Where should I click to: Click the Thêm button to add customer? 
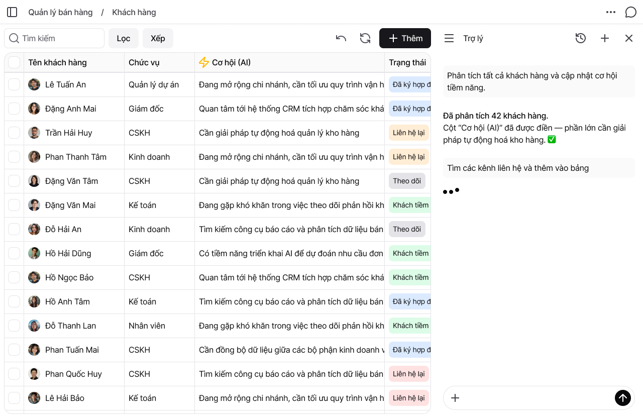(405, 38)
